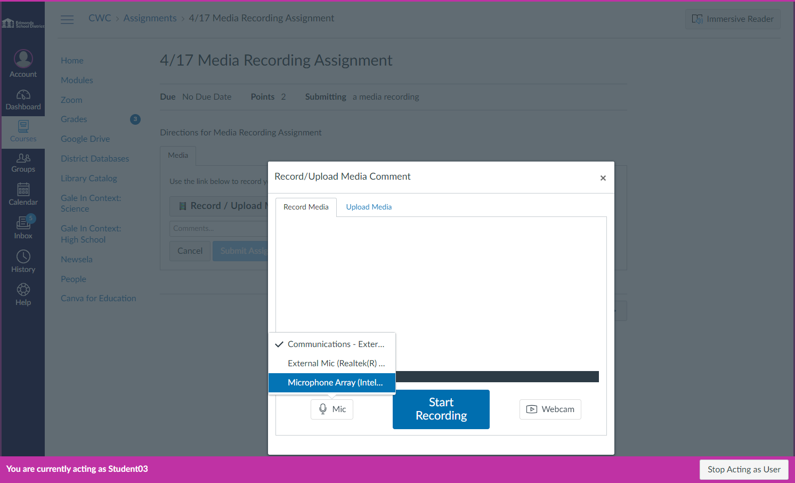795x483 pixels.
Task: Open the Grades course link
Action: (74, 119)
